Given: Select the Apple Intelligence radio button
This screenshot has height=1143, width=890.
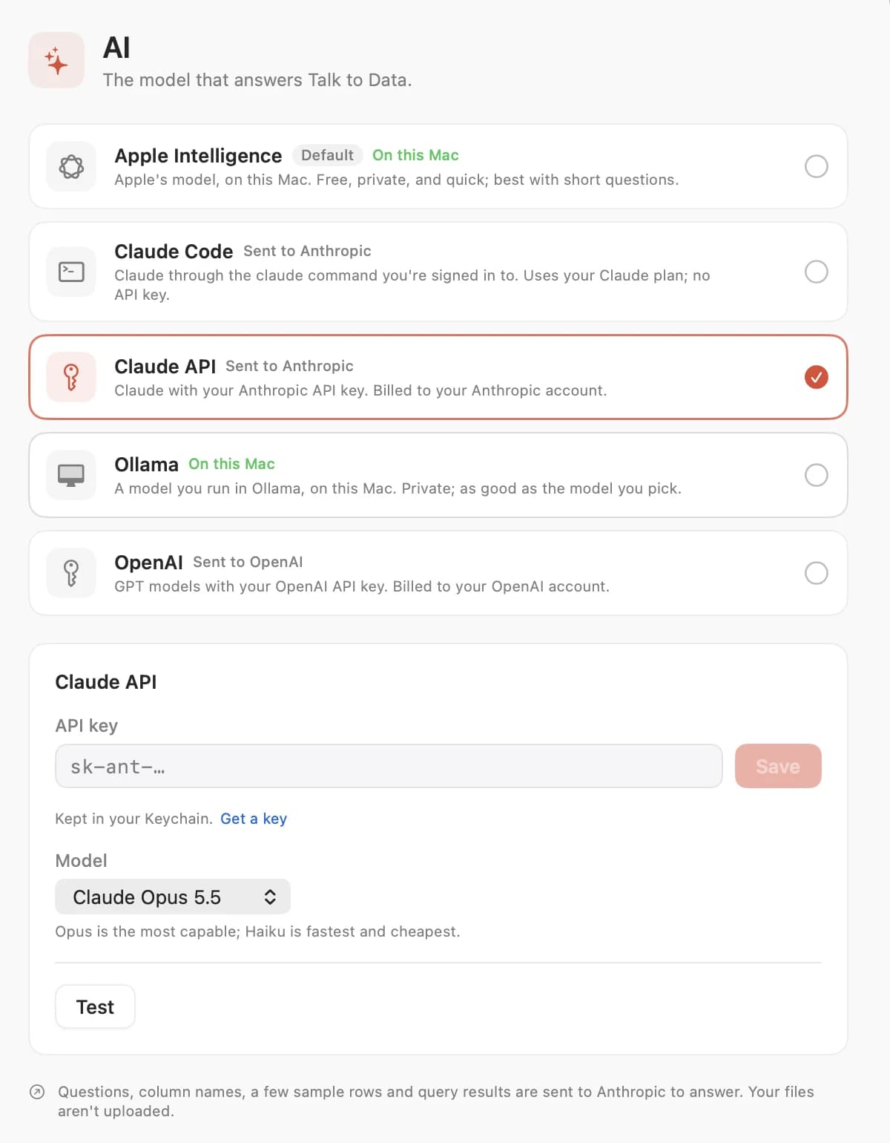Looking at the screenshot, I should click(816, 166).
